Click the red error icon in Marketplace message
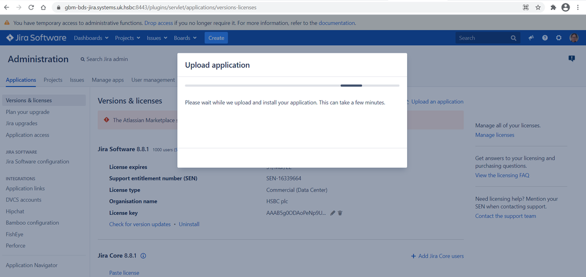 [107, 120]
